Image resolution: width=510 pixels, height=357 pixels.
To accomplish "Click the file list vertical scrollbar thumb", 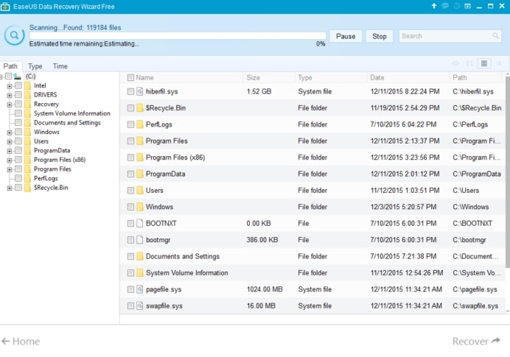I will click(x=507, y=172).
